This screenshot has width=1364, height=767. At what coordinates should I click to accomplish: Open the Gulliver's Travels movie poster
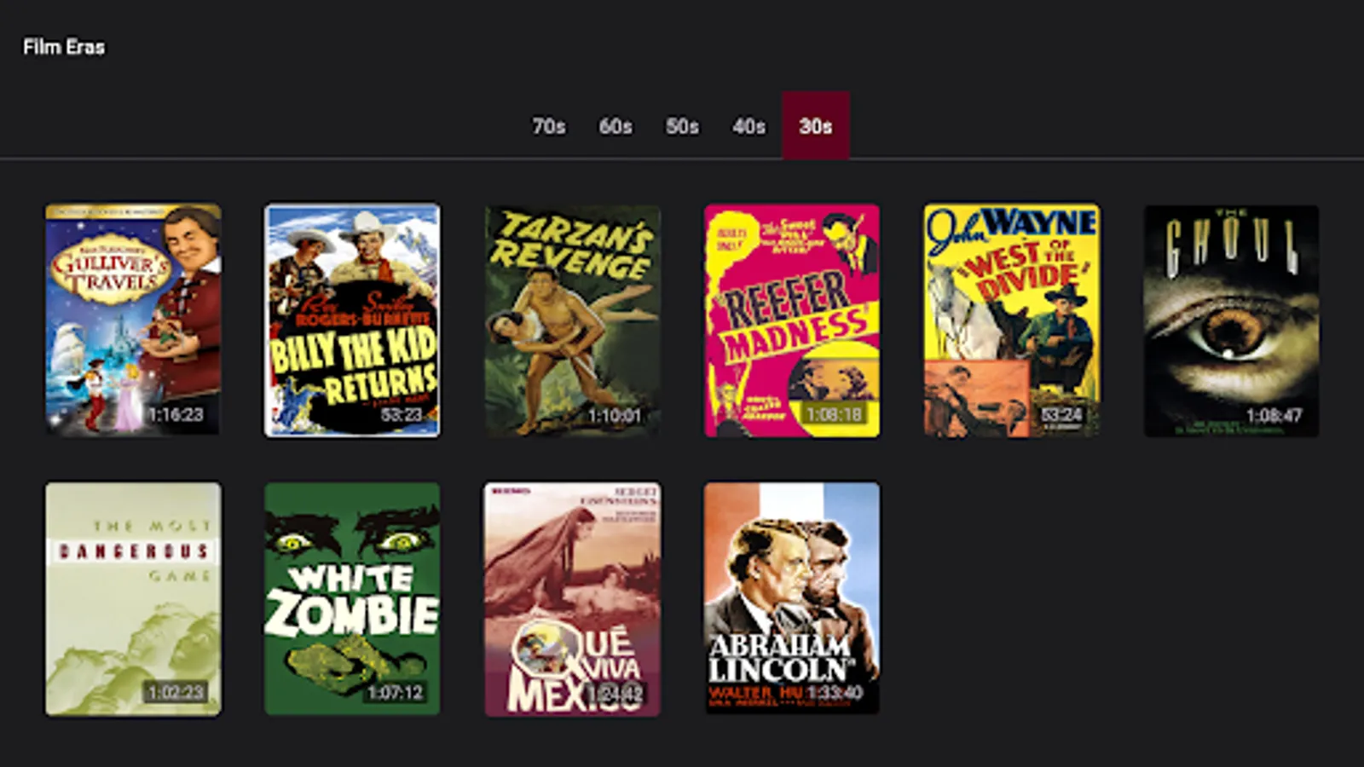133,320
